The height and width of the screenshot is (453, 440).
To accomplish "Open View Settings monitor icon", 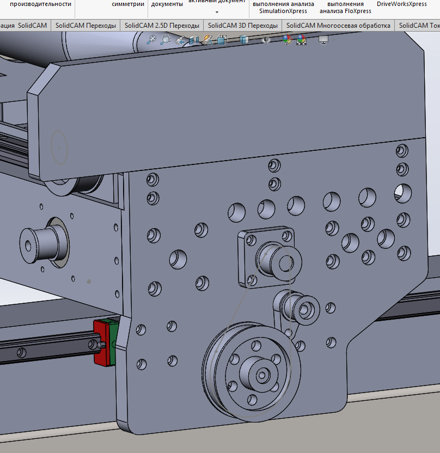I will [x=323, y=40].
